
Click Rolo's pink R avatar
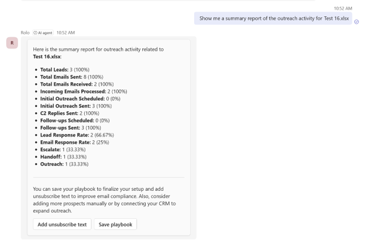click(12, 43)
